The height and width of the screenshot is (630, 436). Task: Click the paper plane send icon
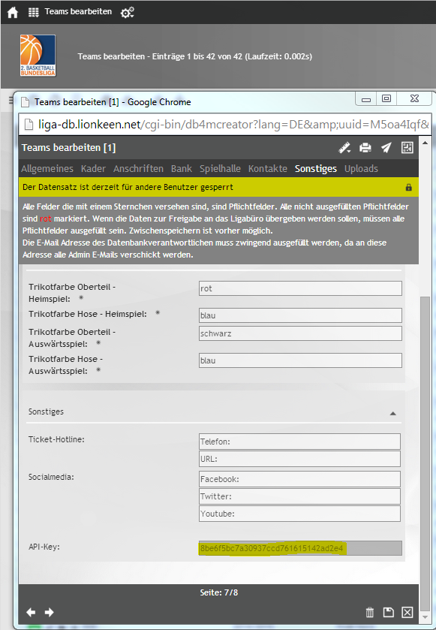point(386,148)
